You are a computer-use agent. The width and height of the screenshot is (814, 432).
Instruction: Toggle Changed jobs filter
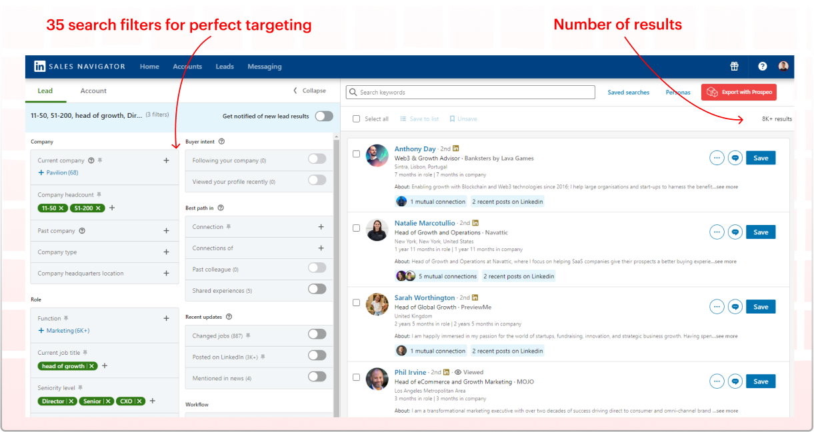pyautogui.click(x=317, y=334)
